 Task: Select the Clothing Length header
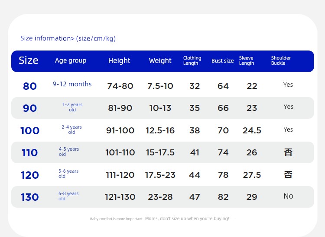(x=192, y=60)
